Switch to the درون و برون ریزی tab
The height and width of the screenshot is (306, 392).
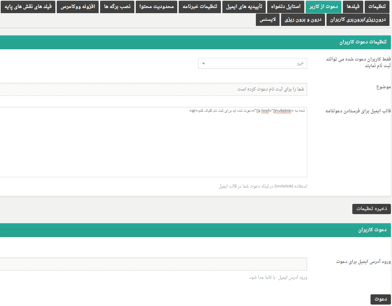pos(303,20)
